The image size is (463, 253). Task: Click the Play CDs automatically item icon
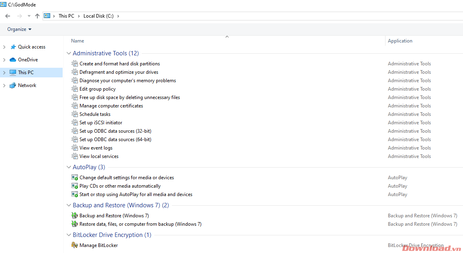[75, 186]
